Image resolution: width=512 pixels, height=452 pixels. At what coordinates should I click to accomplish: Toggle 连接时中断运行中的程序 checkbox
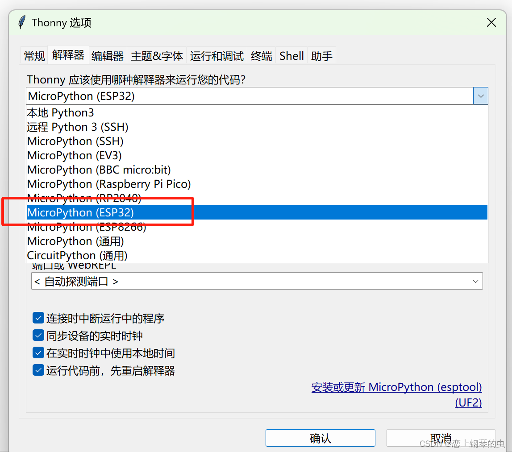coord(38,318)
